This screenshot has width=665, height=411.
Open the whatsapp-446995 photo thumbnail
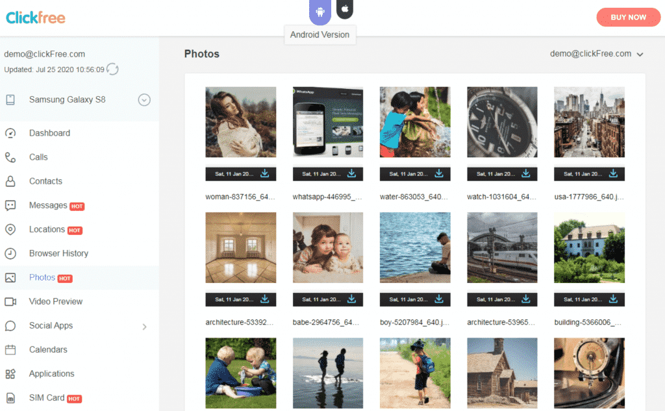tap(328, 121)
